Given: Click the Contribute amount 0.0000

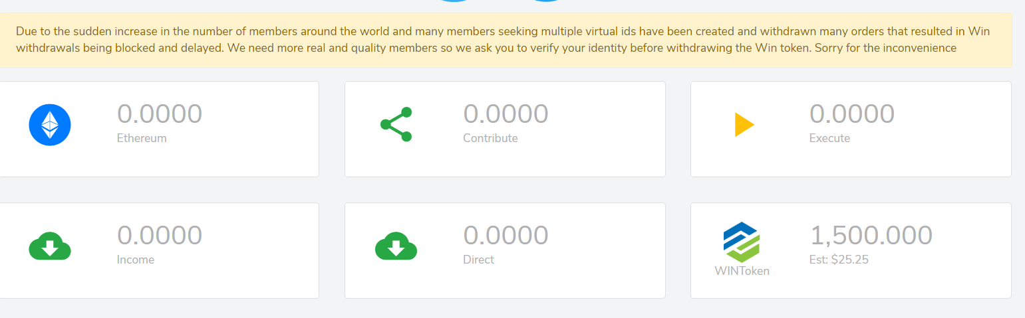Looking at the screenshot, I should tap(506, 114).
